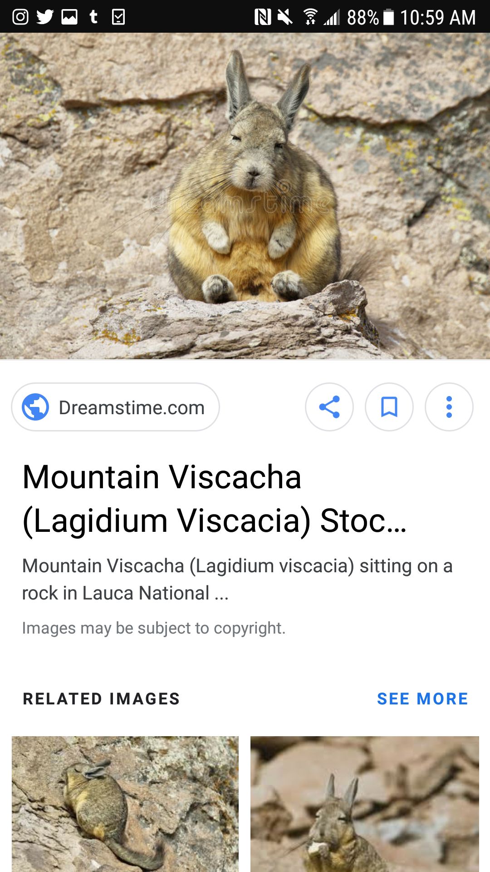
Task: Open the left related viscacha thumbnail
Action: tap(125, 804)
